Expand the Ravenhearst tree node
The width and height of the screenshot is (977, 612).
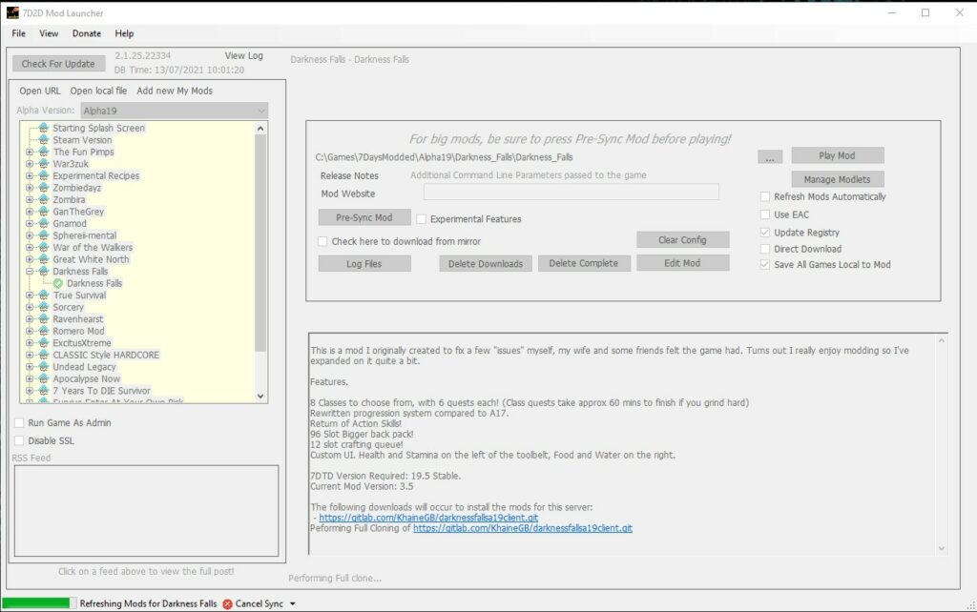(x=30, y=318)
